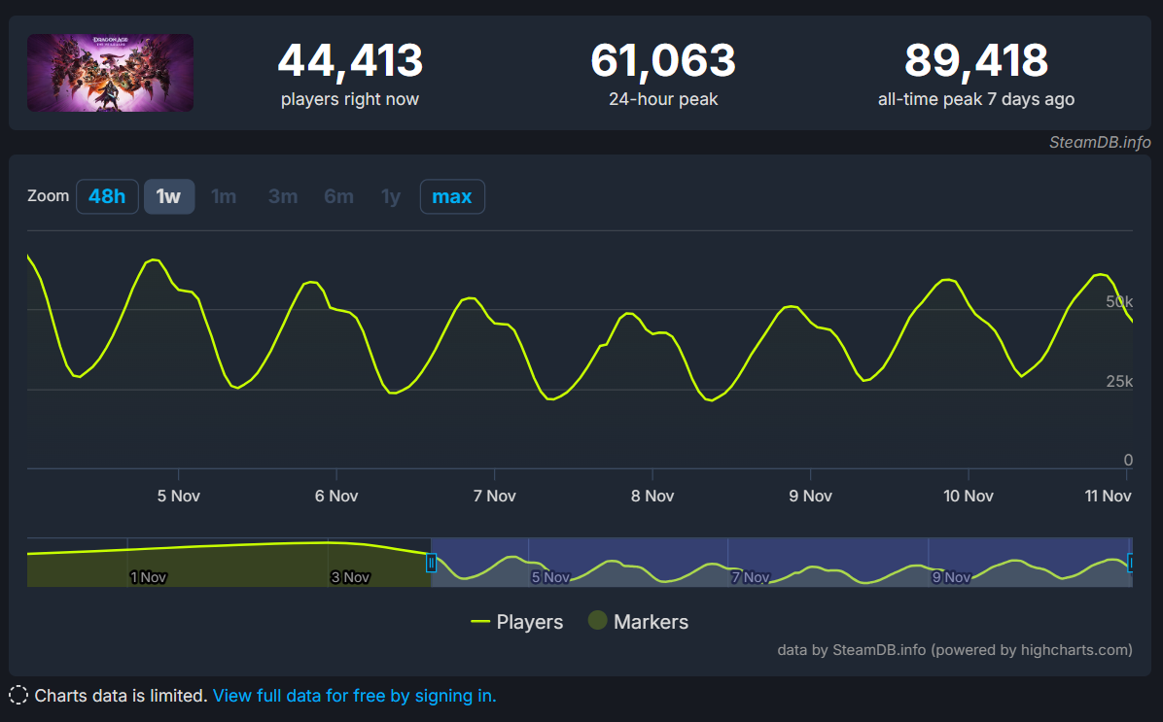Click the '10 Nov' x-axis label
The width and height of the screenshot is (1163, 722).
click(968, 496)
